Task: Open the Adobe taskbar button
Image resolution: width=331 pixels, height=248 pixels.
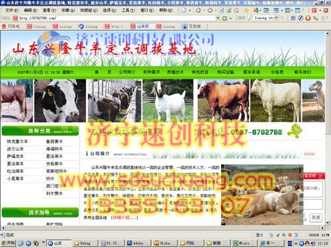Action: 138,243
